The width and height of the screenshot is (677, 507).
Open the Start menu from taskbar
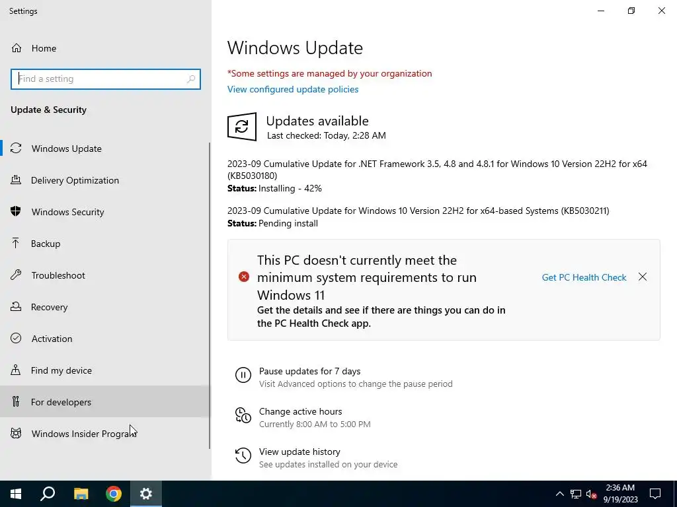pos(16,494)
